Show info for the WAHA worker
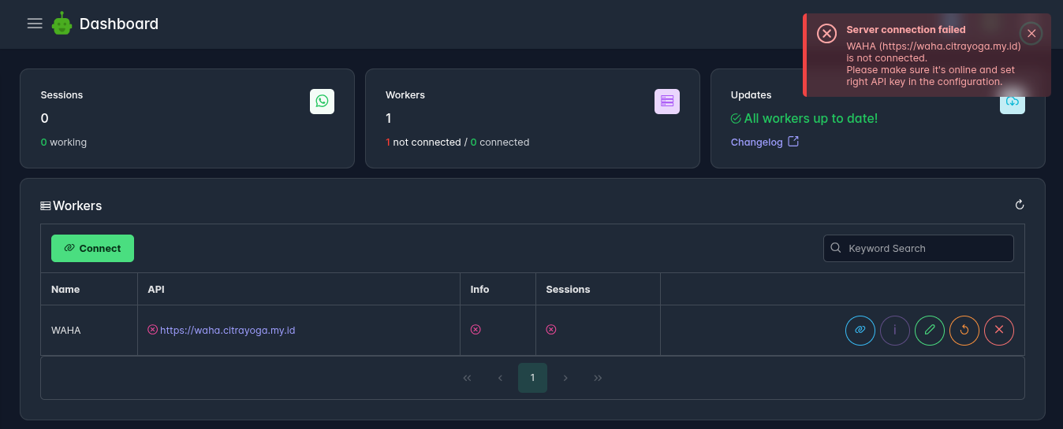Screen dimensions: 1063x429 click(895, 330)
